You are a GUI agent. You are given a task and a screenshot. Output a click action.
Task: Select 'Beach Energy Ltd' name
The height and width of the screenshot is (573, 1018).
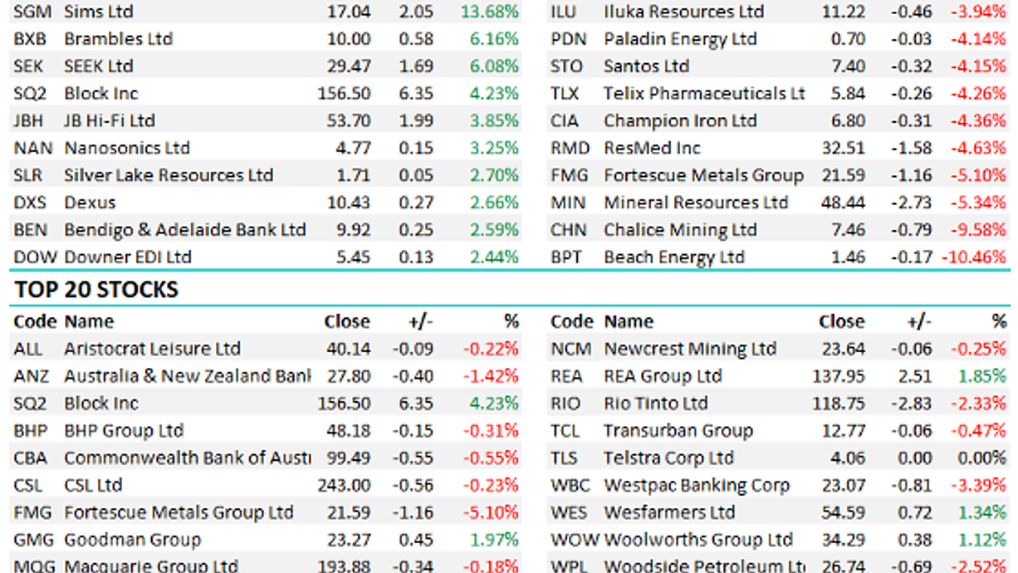click(673, 257)
